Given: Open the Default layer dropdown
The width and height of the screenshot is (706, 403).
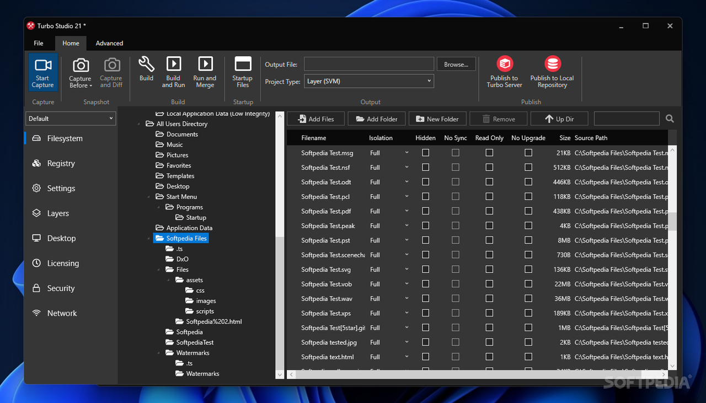Looking at the screenshot, I should (71, 119).
